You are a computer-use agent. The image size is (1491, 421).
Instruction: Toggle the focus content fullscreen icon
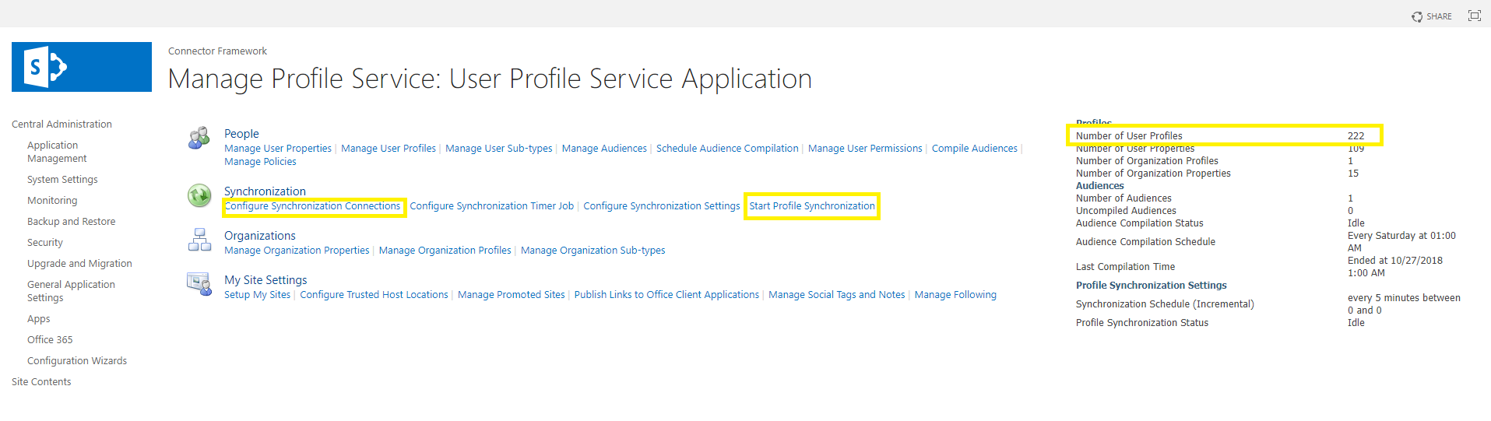pyautogui.click(x=1474, y=16)
